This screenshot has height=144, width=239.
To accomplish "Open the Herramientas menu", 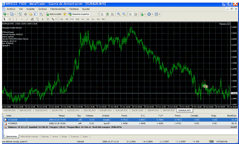I will pyautogui.click(x=58, y=9).
